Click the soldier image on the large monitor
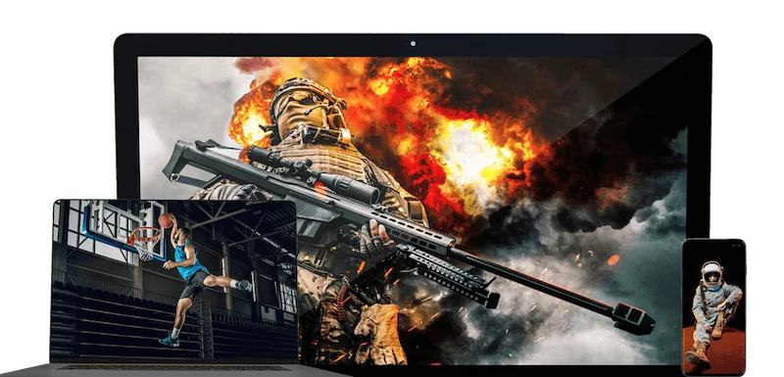 pyautogui.click(x=413, y=210)
